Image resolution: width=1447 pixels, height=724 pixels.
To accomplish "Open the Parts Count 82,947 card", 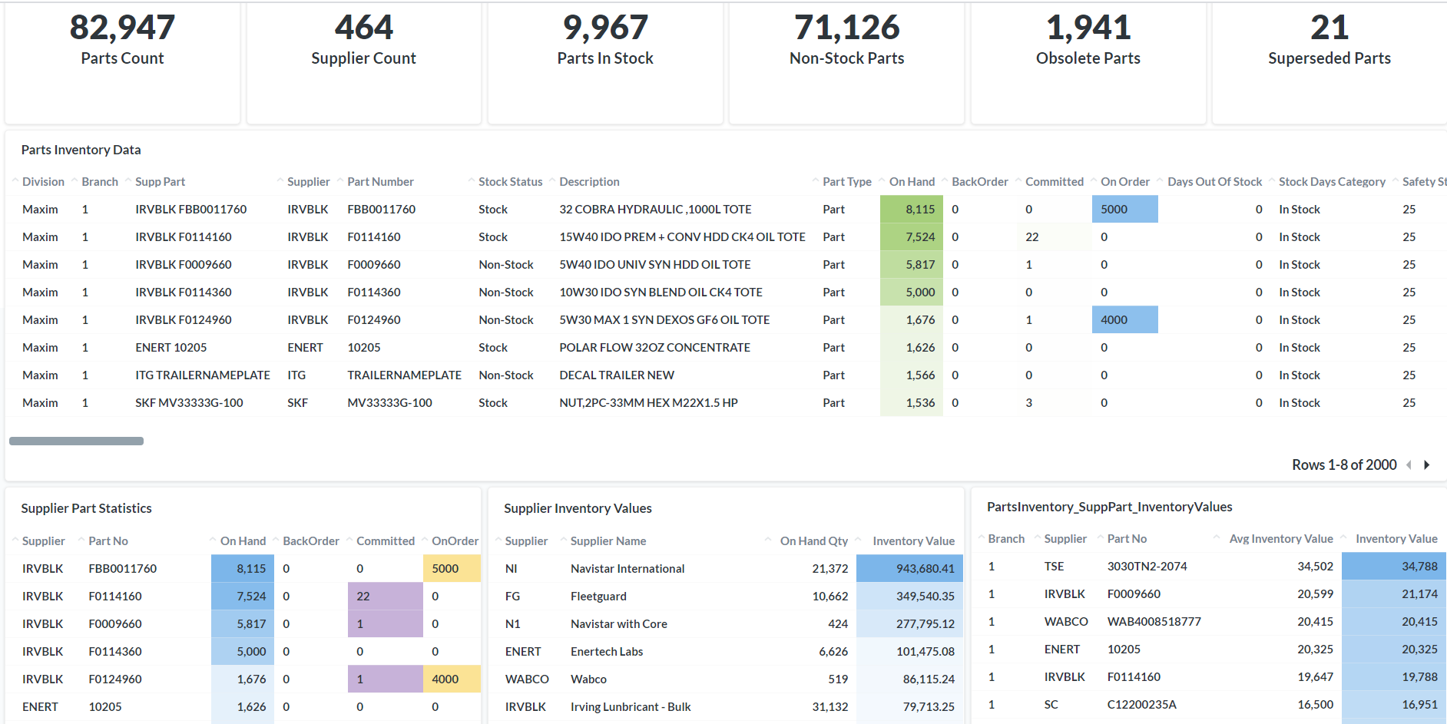I will point(122,62).
